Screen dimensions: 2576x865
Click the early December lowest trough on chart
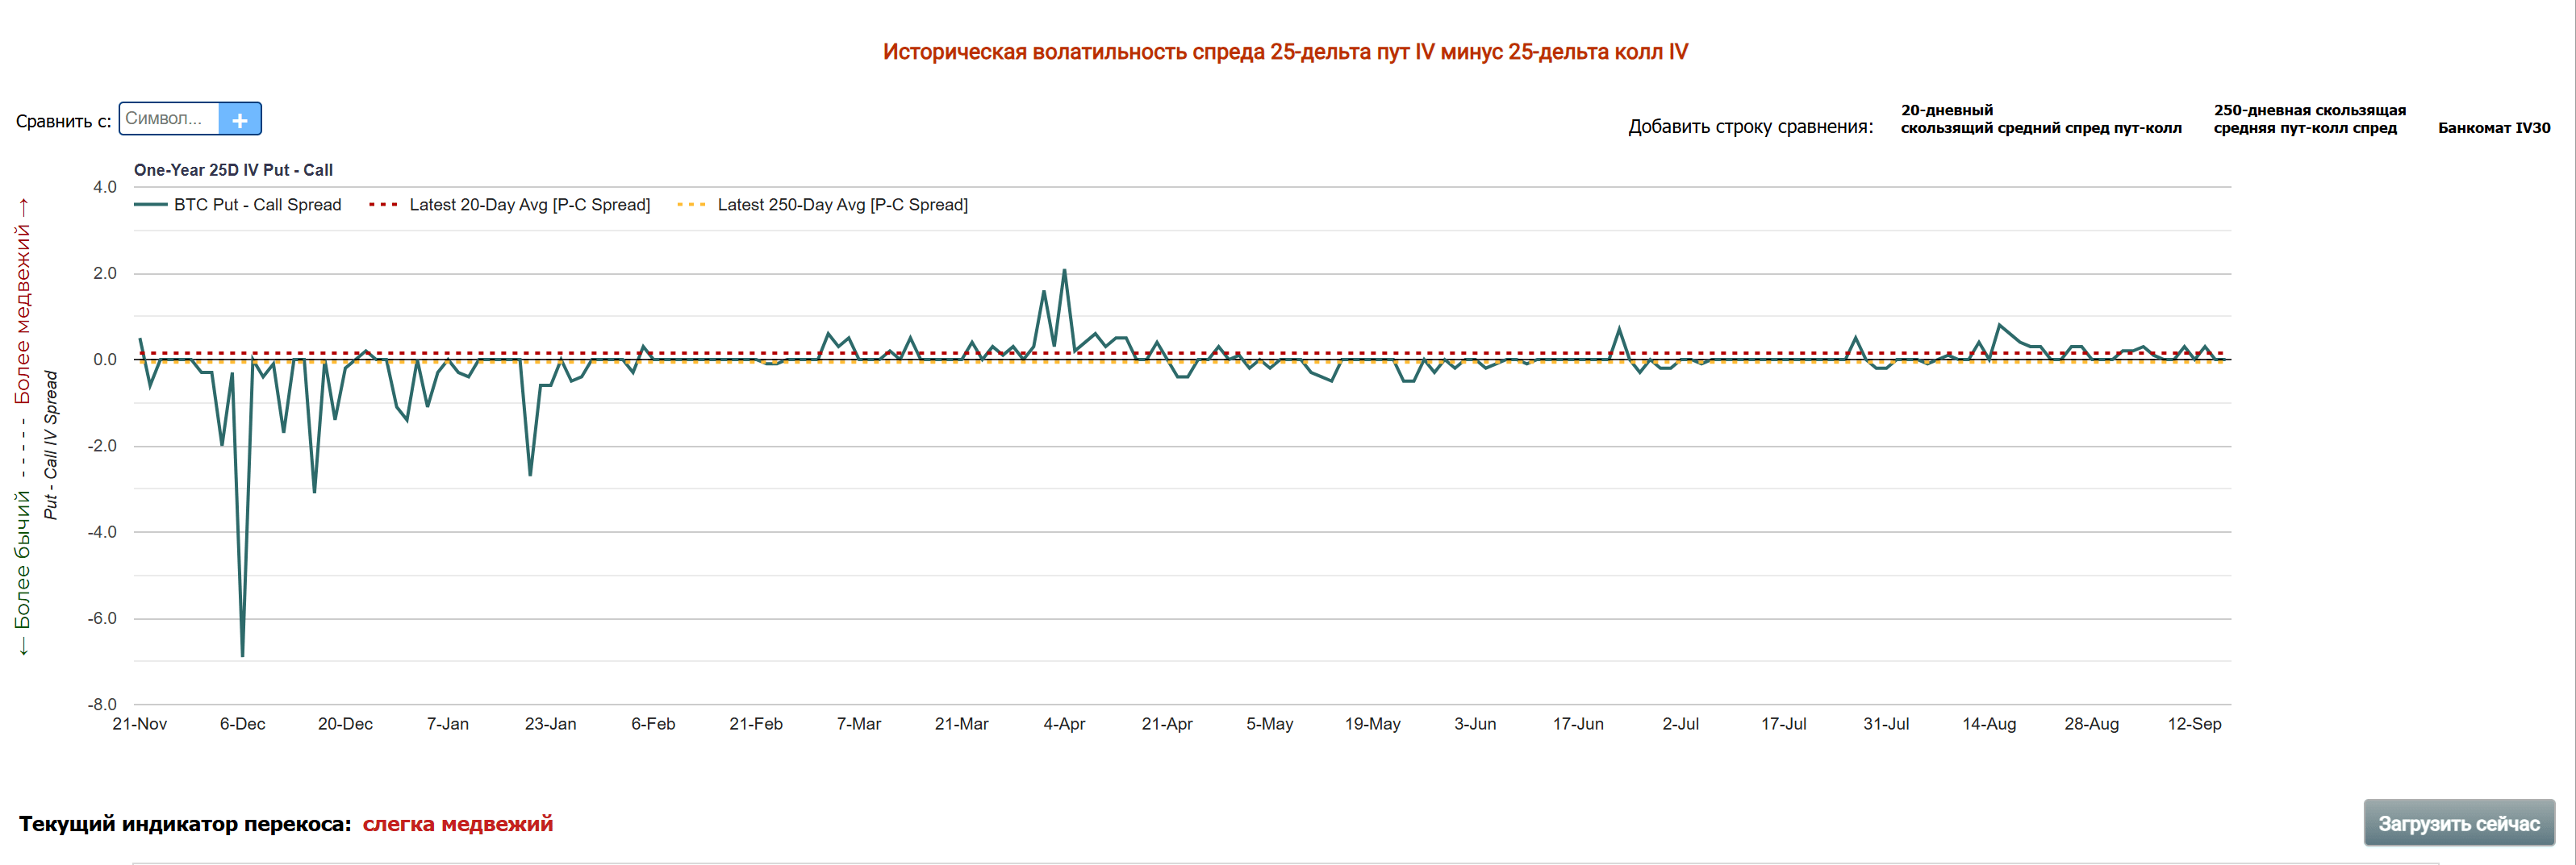click(242, 655)
